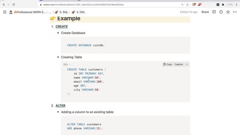This screenshot has width=240, height=135.
Task: Click the Edited 1d ago label
Action: point(189,12)
